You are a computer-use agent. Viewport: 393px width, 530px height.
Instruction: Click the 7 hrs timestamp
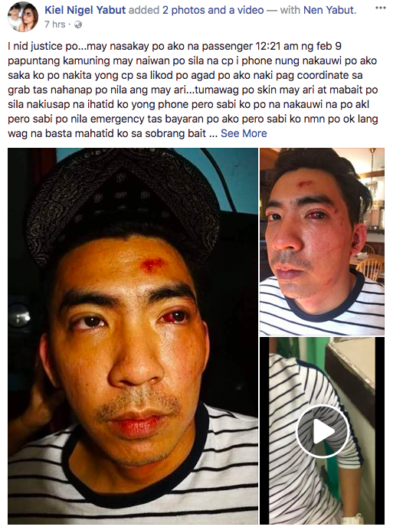pyautogui.click(x=55, y=25)
